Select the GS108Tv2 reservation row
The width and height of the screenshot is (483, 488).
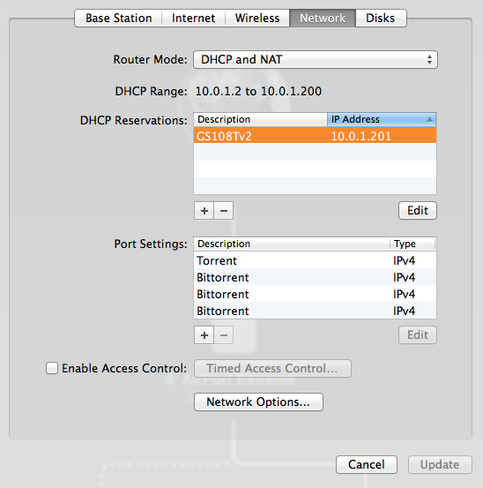coord(315,135)
